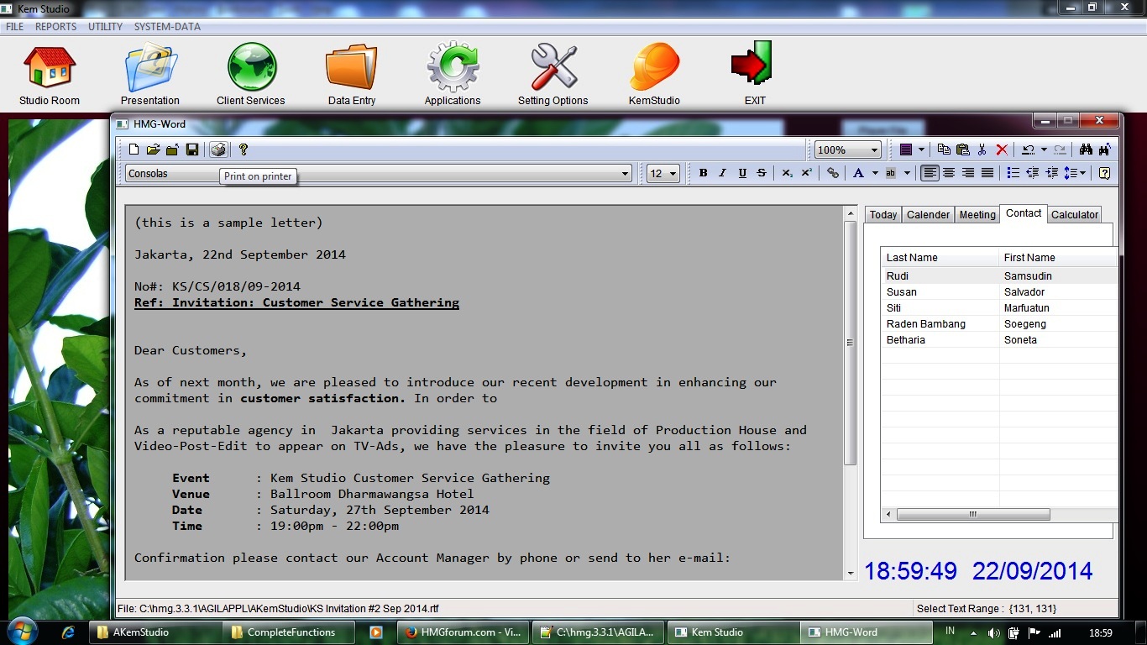The height and width of the screenshot is (645, 1147).
Task: Click the contact list horizontal scrollbar
Action: click(972, 514)
